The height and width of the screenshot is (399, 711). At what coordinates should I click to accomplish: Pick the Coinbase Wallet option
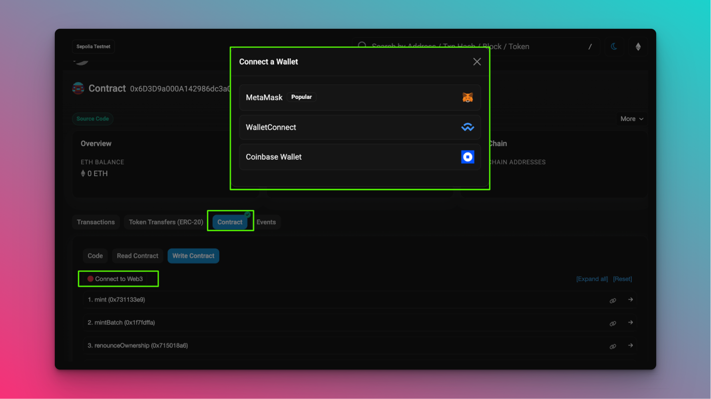(360, 157)
